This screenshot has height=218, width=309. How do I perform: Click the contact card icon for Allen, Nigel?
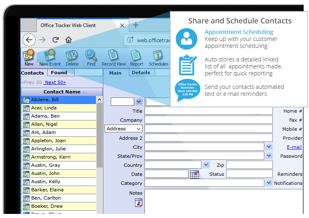26,125
